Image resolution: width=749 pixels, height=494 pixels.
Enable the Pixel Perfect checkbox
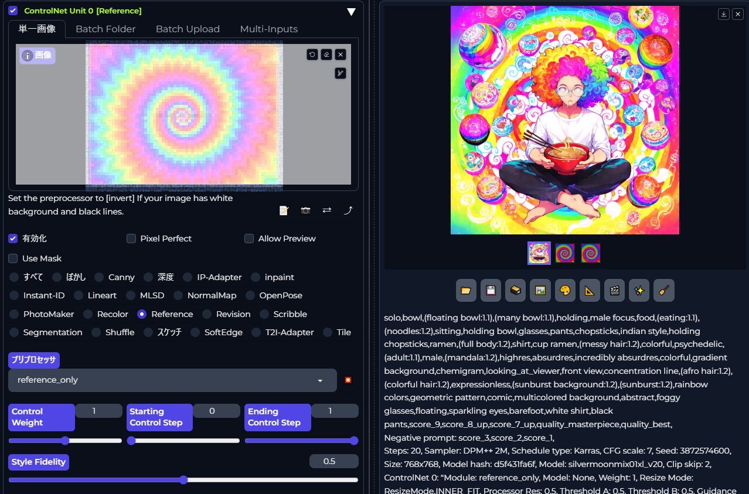131,239
